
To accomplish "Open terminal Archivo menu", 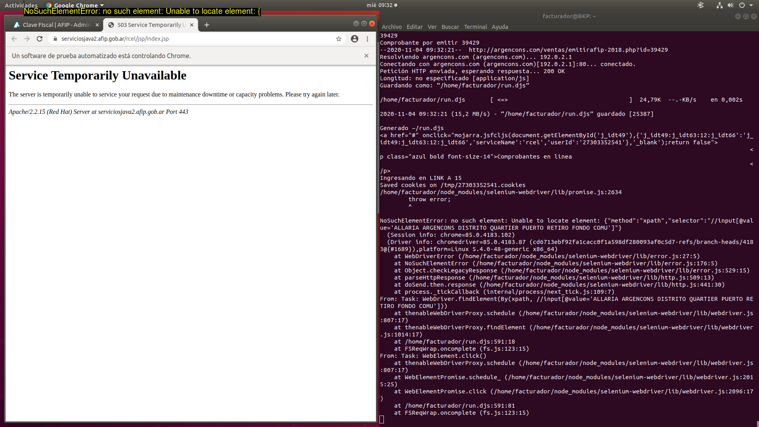I will pyautogui.click(x=392, y=27).
